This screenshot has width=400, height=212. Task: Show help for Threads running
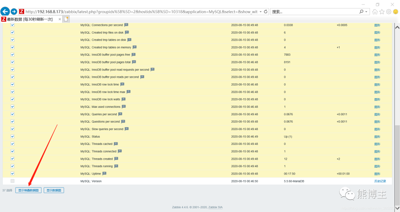click(x=116, y=166)
